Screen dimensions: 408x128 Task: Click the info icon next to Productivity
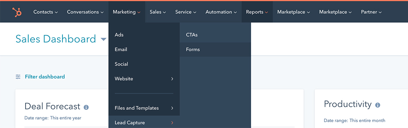pos(378,105)
